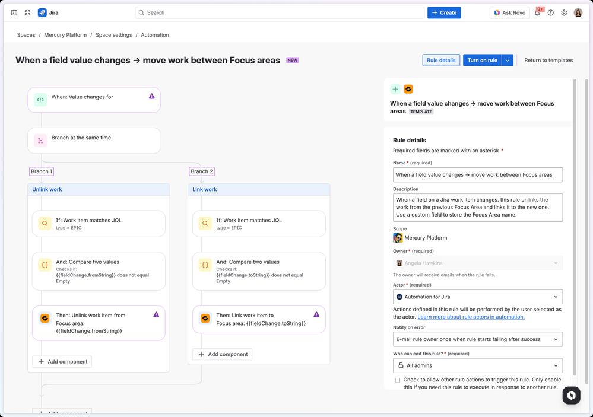Click compare values braces icon for fromString
This screenshot has height=417, width=593.
(x=45, y=265)
